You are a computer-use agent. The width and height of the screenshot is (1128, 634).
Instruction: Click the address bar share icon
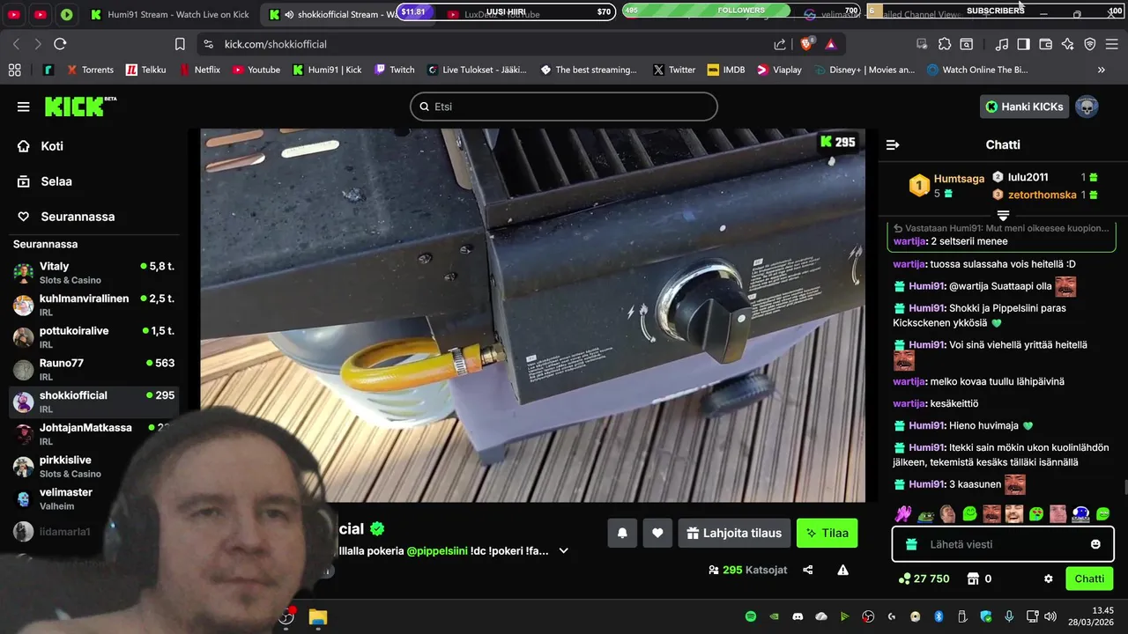pos(780,44)
